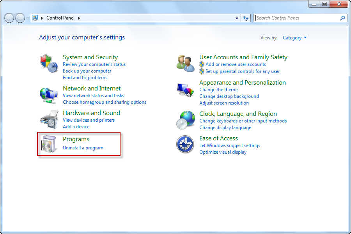Open User Accounts and Family Safety heading
This screenshot has width=351, height=234.
tap(243, 57)
